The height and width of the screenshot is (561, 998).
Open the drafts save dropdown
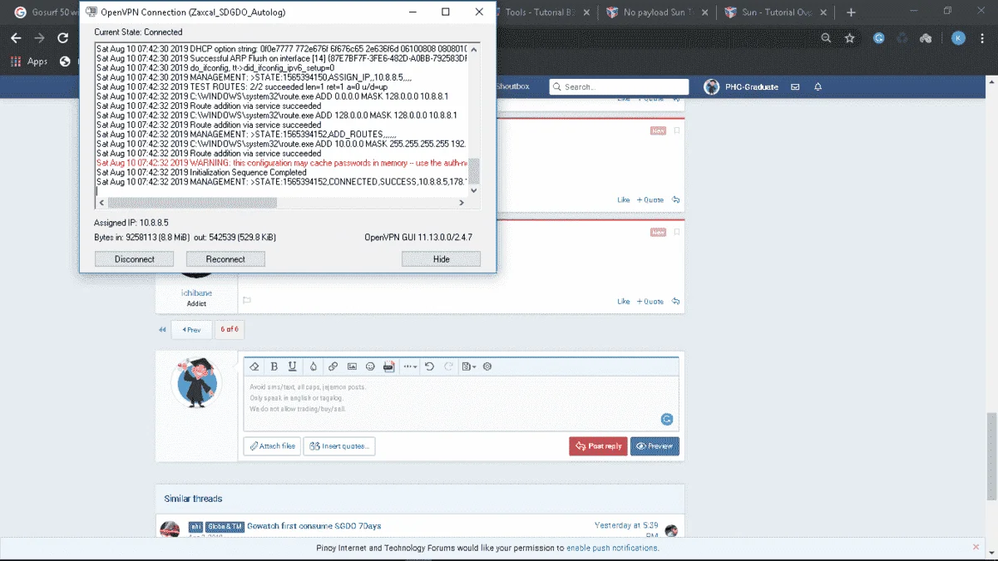(468, 367)
